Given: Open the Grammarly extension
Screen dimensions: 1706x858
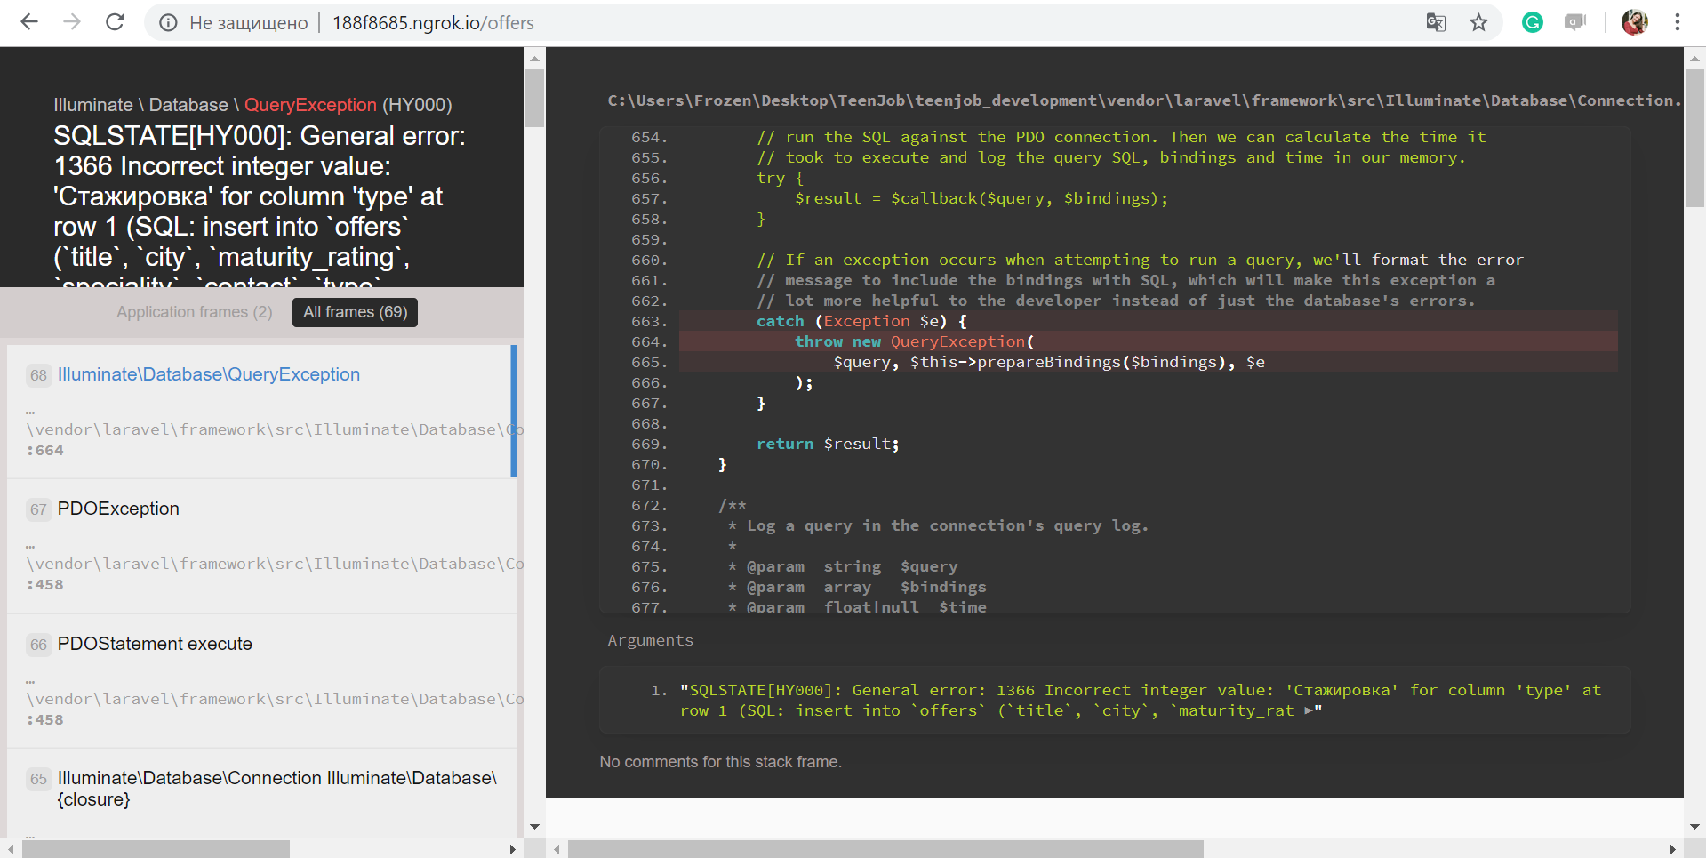Looking at the screenshot, I should (x=1532, y=22).
